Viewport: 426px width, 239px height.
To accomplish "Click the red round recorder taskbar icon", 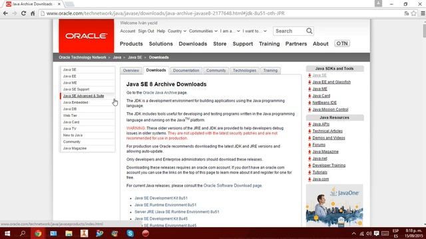I will coord(146,233).
